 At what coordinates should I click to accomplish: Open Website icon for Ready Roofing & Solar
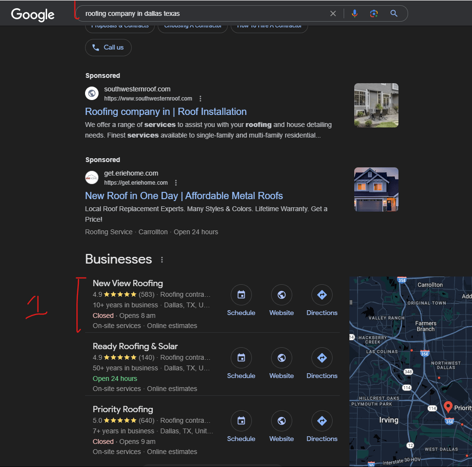point(282,358)
